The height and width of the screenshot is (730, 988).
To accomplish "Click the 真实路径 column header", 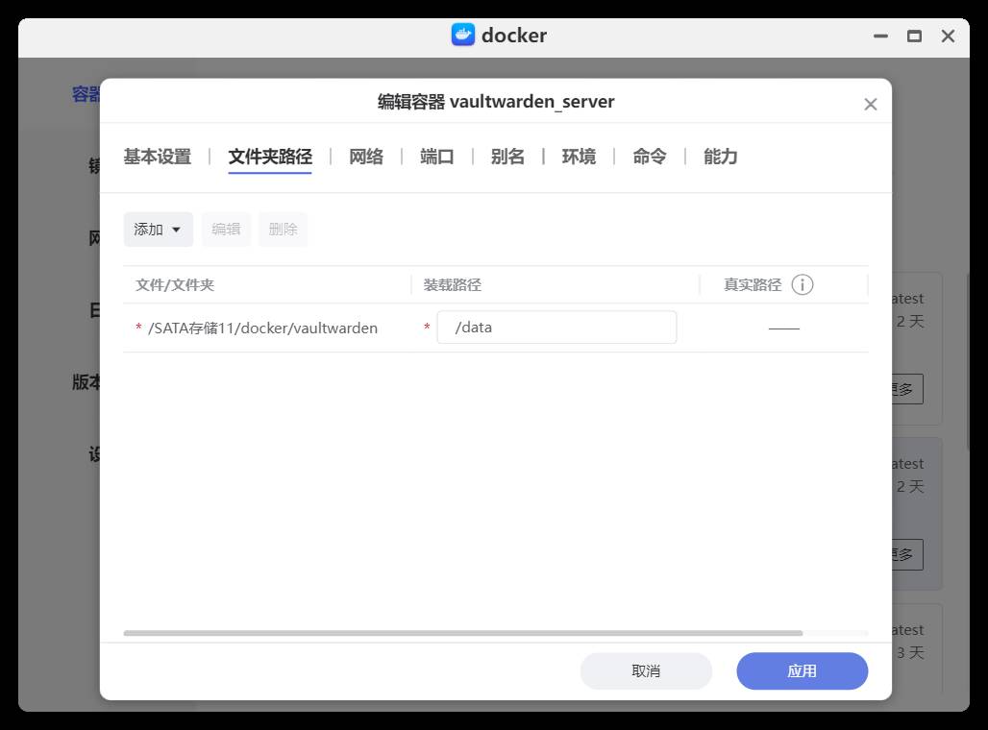I will coord(753,284).
